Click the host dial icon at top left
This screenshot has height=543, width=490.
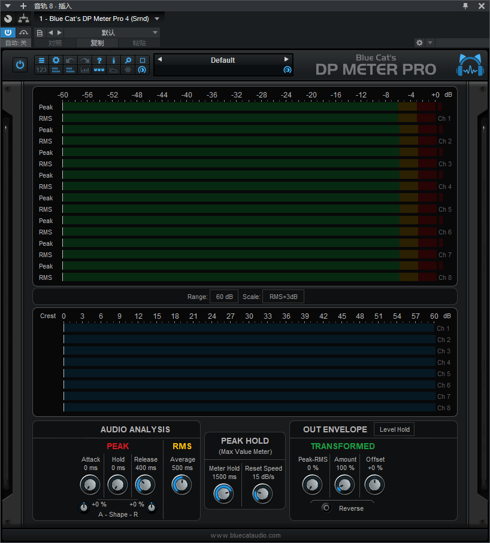coord(8,19)
